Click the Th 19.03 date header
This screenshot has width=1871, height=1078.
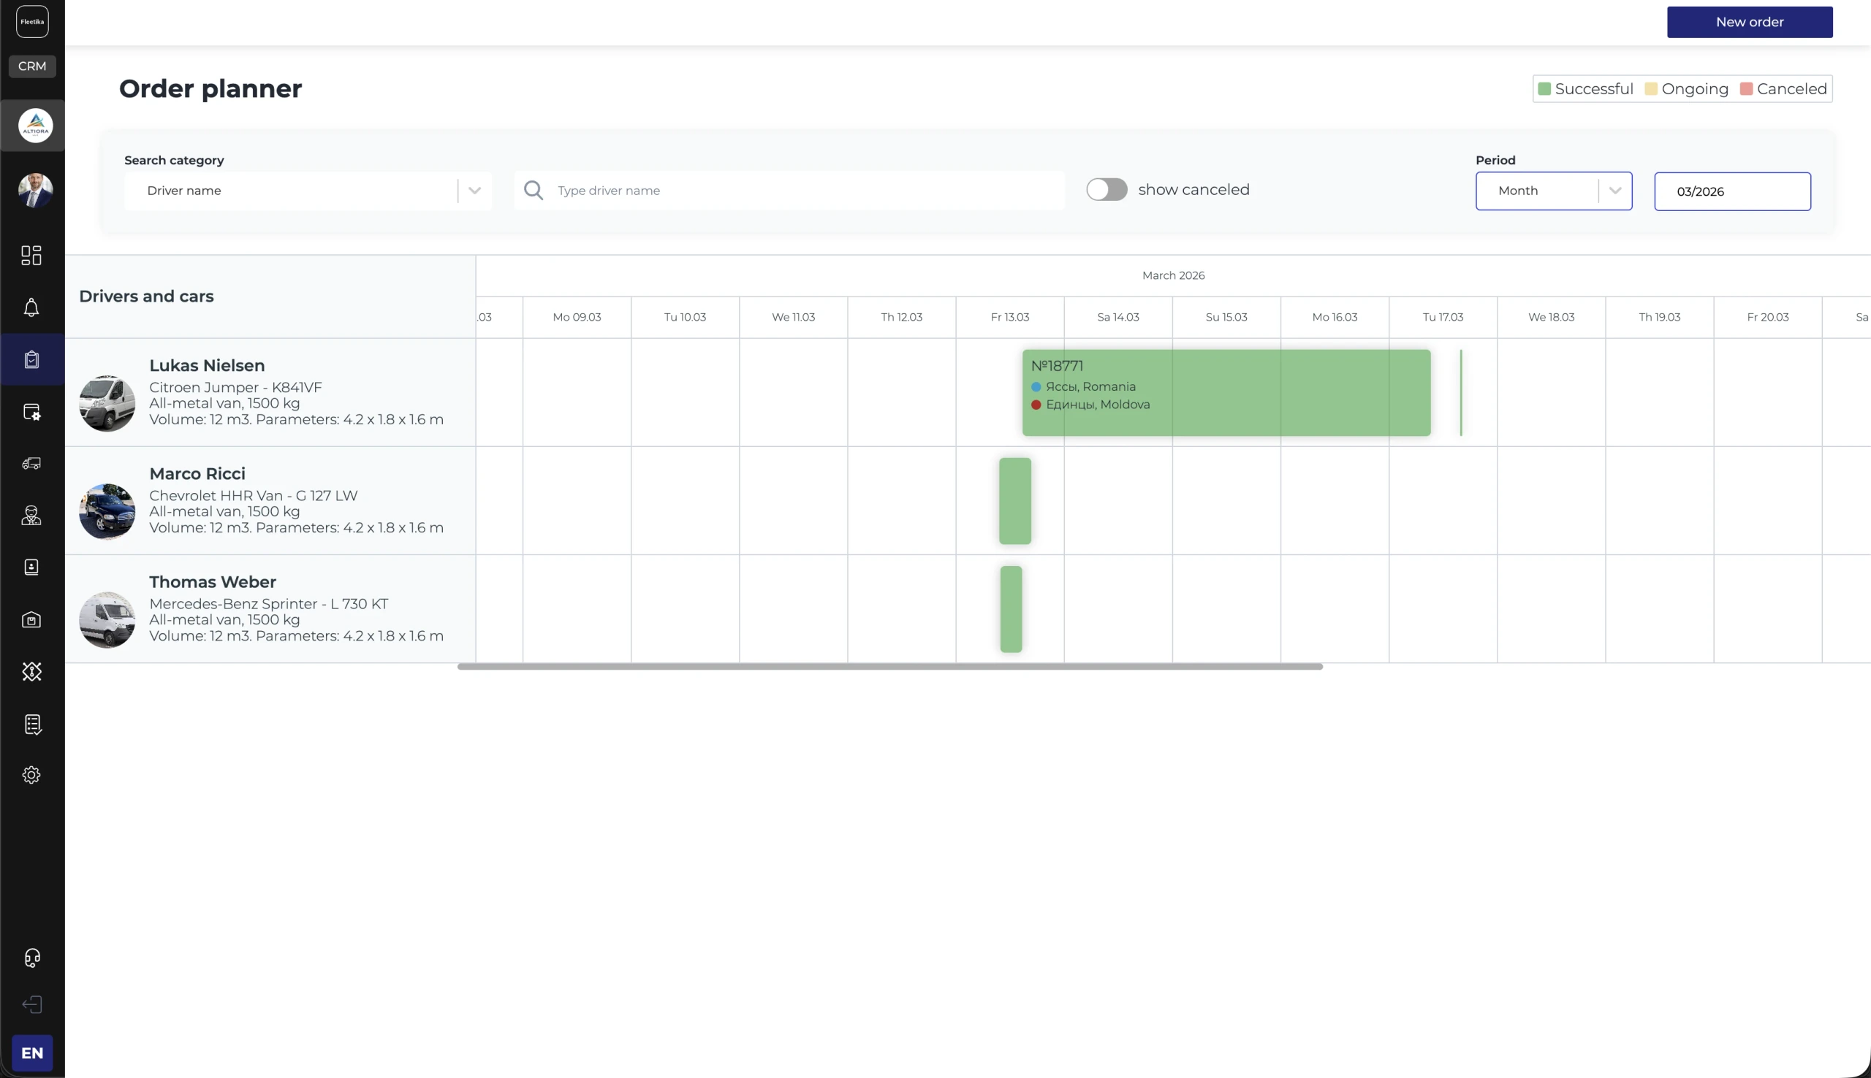[x=1659, y=317]
